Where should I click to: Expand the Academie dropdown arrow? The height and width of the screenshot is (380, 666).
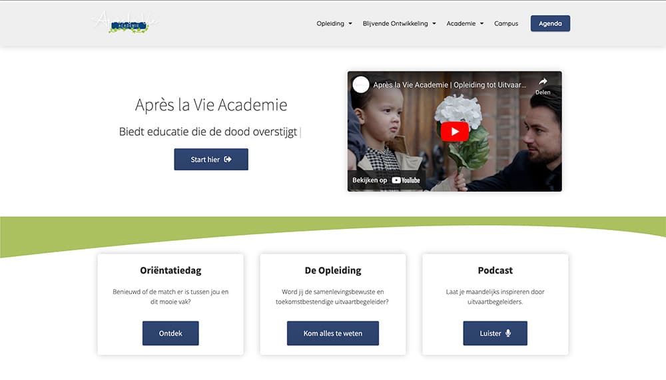482,24
